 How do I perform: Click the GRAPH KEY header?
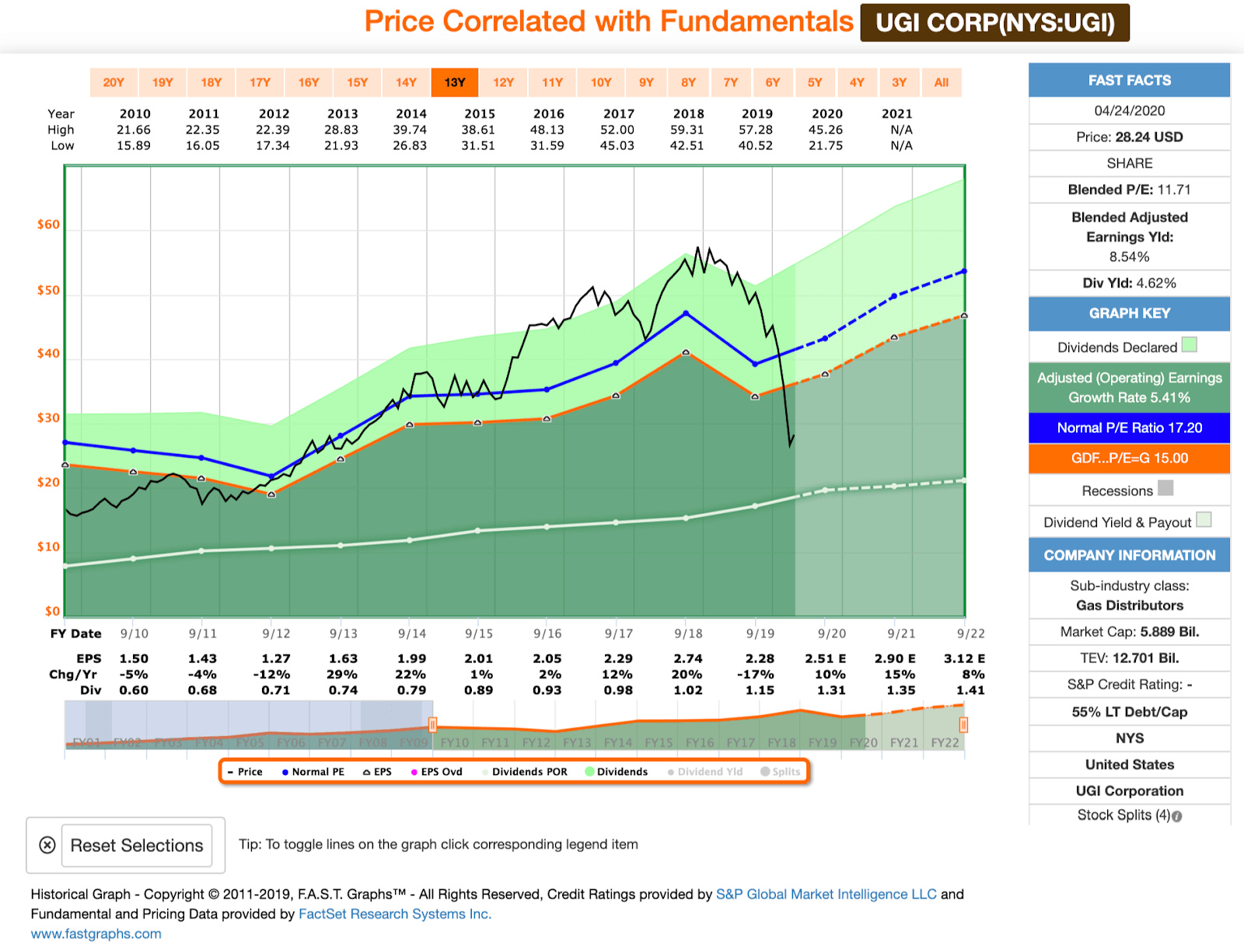[x=1129, y=313]
